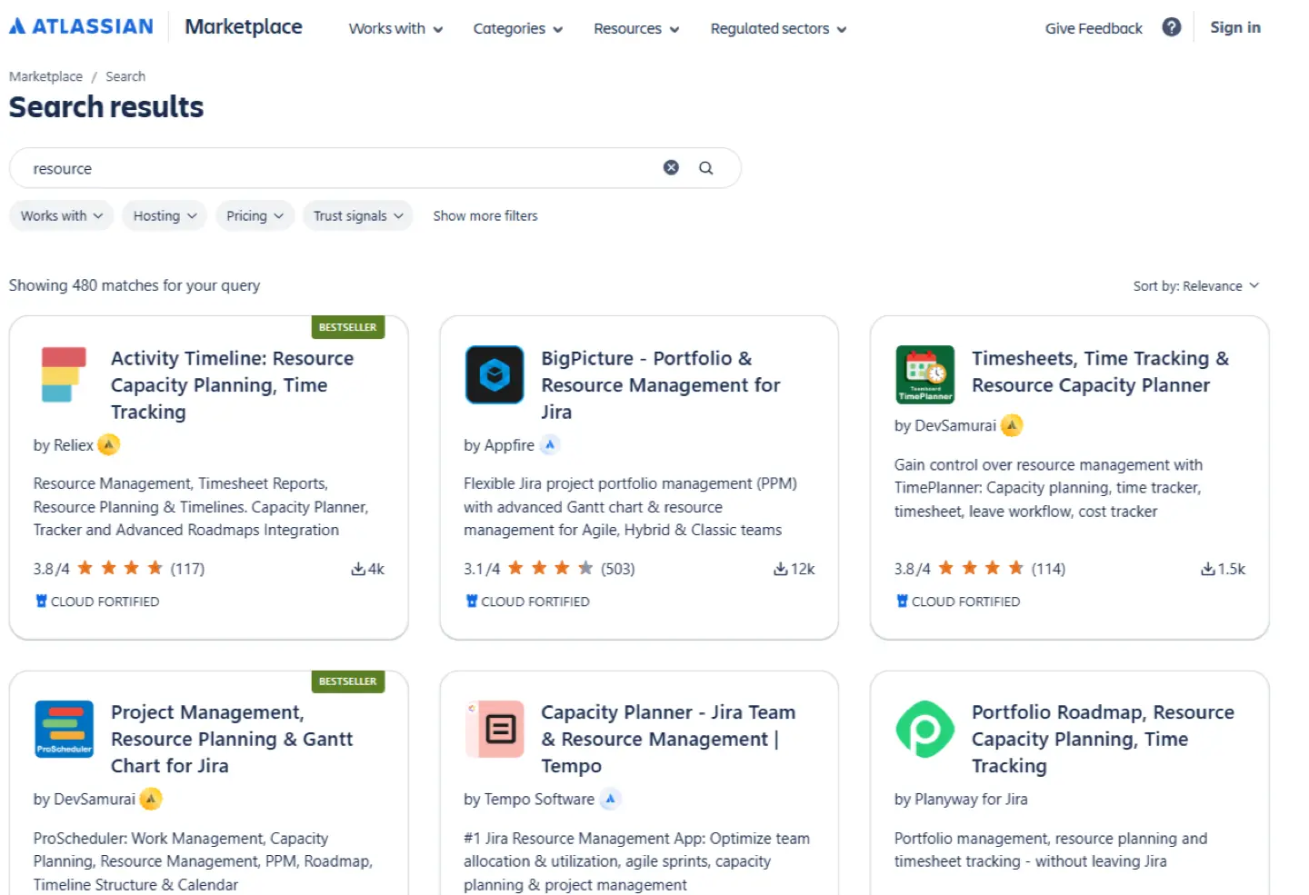Select the Cloud Fortified shield on Activity Timeline

pos(41,602)
